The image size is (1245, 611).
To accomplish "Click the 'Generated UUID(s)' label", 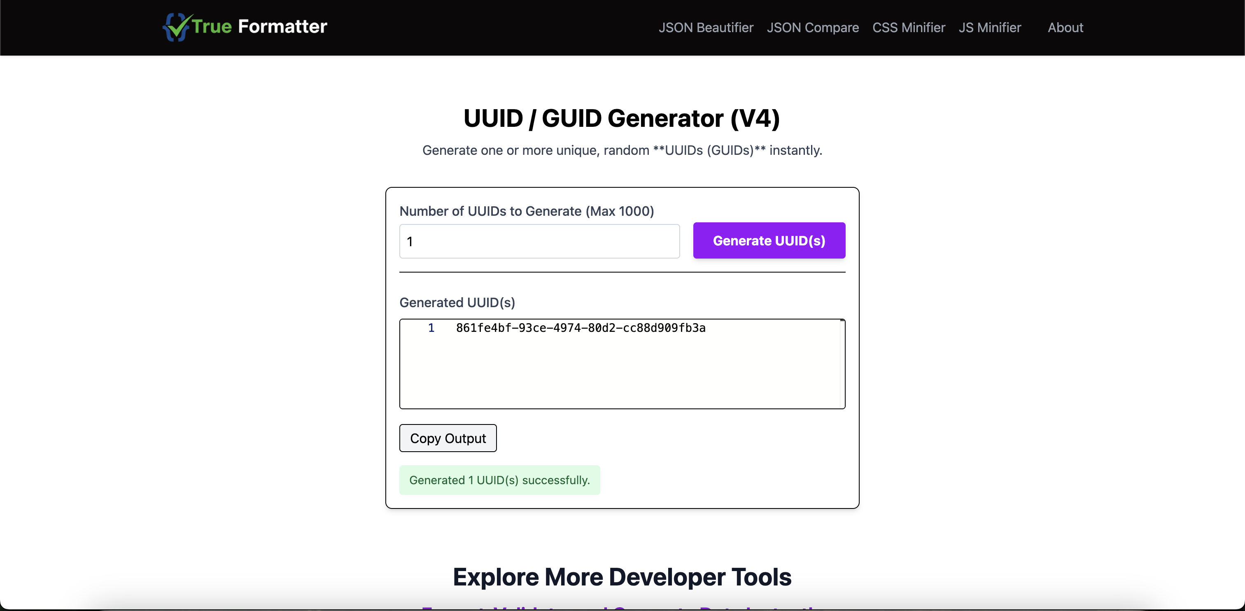I will [x=457, y=303].
